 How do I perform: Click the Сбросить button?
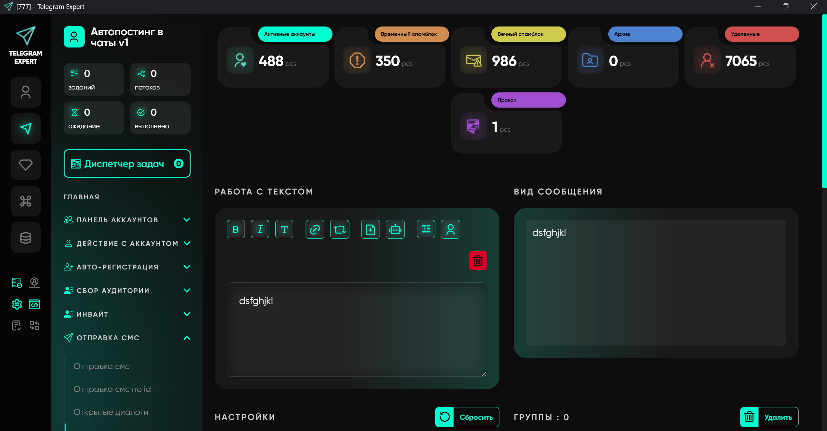[x=467, y=417]
